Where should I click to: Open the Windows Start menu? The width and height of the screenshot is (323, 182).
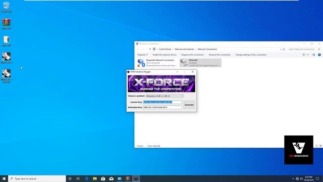point(4,178)
